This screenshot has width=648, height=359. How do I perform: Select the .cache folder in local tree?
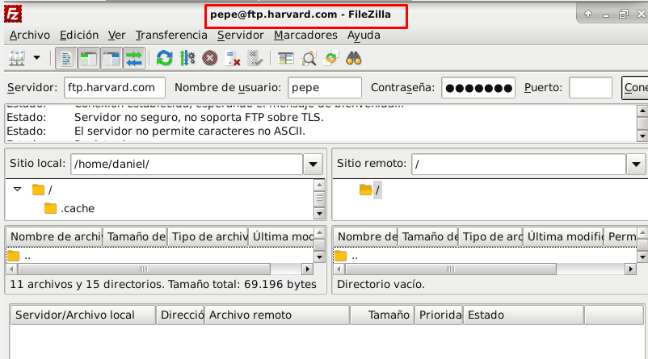[77, 208]
